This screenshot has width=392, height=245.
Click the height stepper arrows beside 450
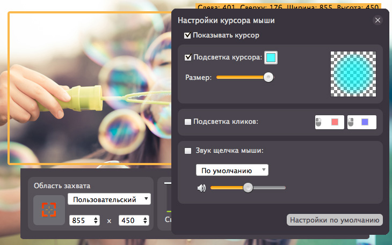[x=144, y=220]
